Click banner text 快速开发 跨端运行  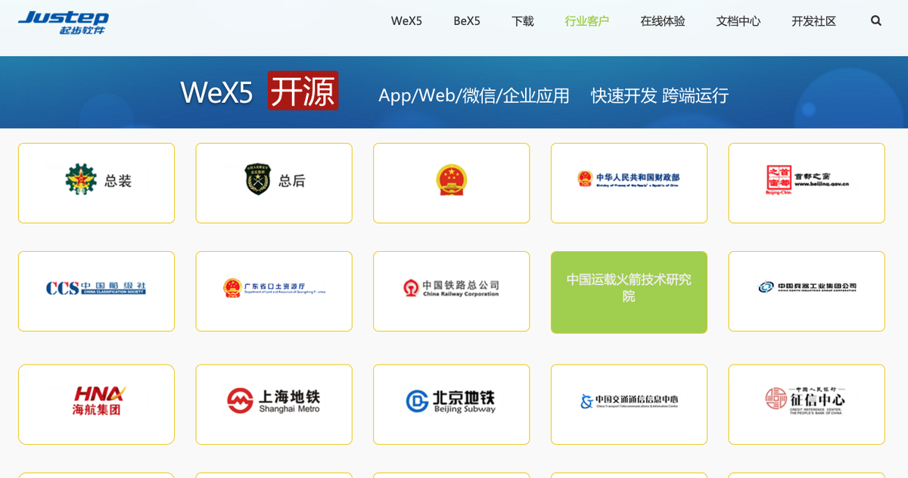(x=660, y=95)
